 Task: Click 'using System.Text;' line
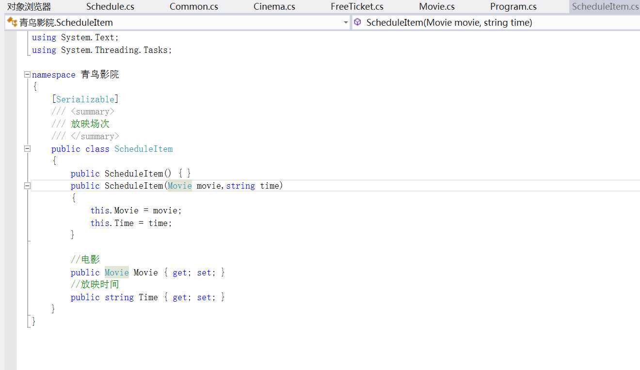pyautogui.click(x=75, y=37)
